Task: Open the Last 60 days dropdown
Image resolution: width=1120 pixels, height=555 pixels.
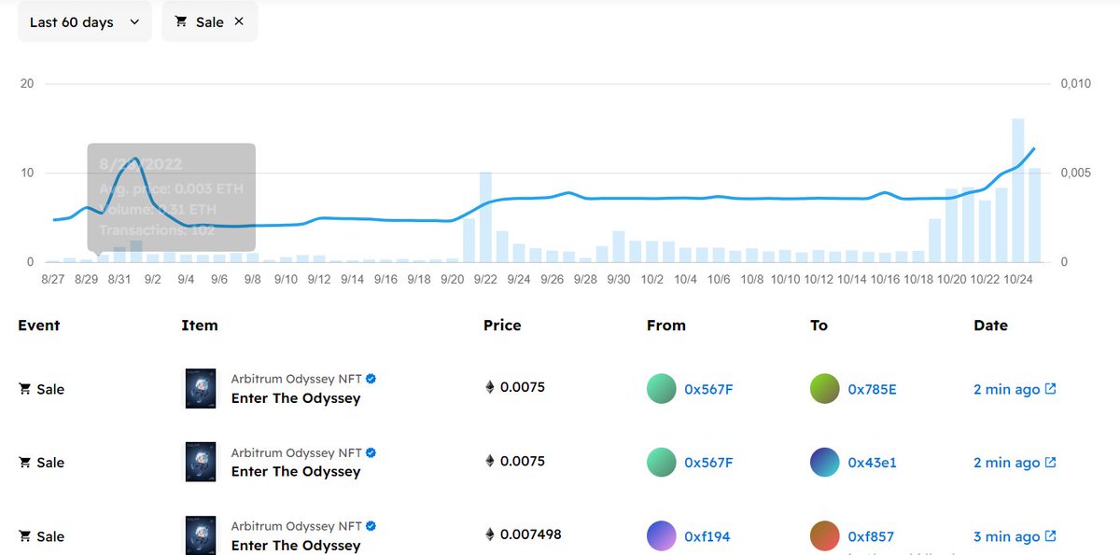Action: (85, 21)
